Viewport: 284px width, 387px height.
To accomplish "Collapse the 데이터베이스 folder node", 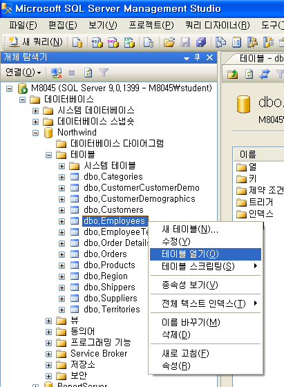I will (22, 100).
